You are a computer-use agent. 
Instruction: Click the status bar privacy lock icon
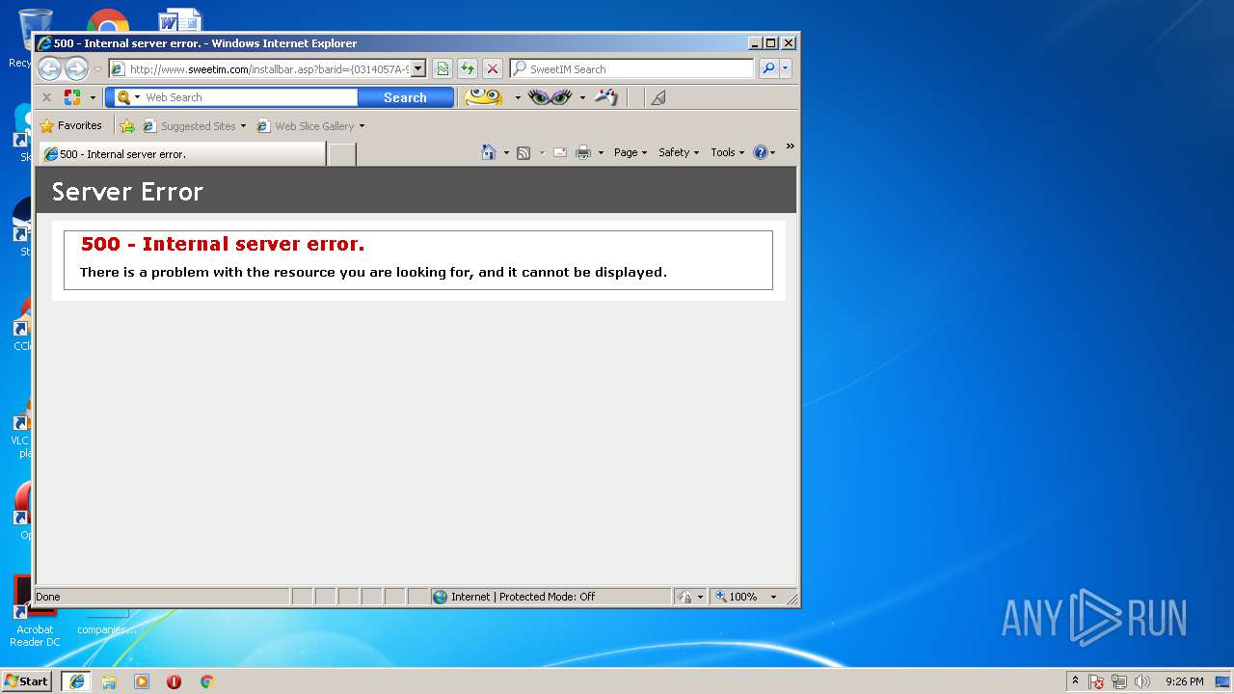[684, 597]
